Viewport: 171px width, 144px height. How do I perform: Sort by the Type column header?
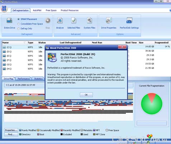coord(30,43)
